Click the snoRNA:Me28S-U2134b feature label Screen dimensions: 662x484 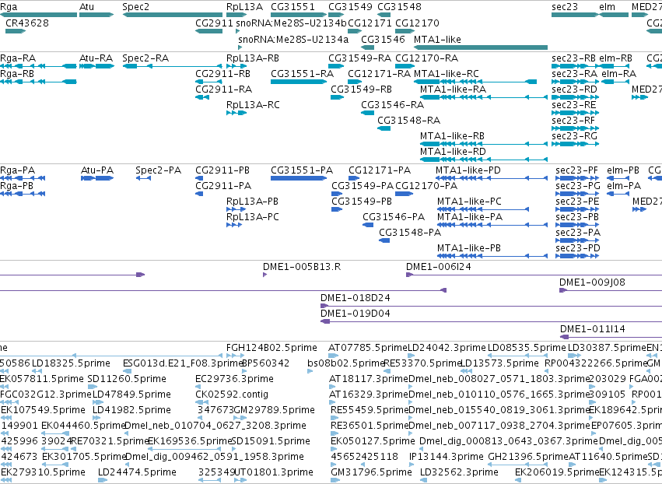point(291,23)
